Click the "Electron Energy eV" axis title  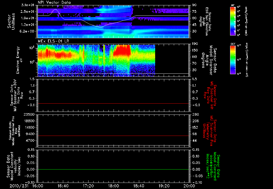(x=20, y=60)
